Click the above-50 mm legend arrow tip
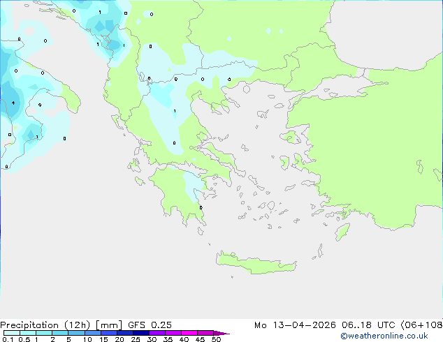 point(221,333)
